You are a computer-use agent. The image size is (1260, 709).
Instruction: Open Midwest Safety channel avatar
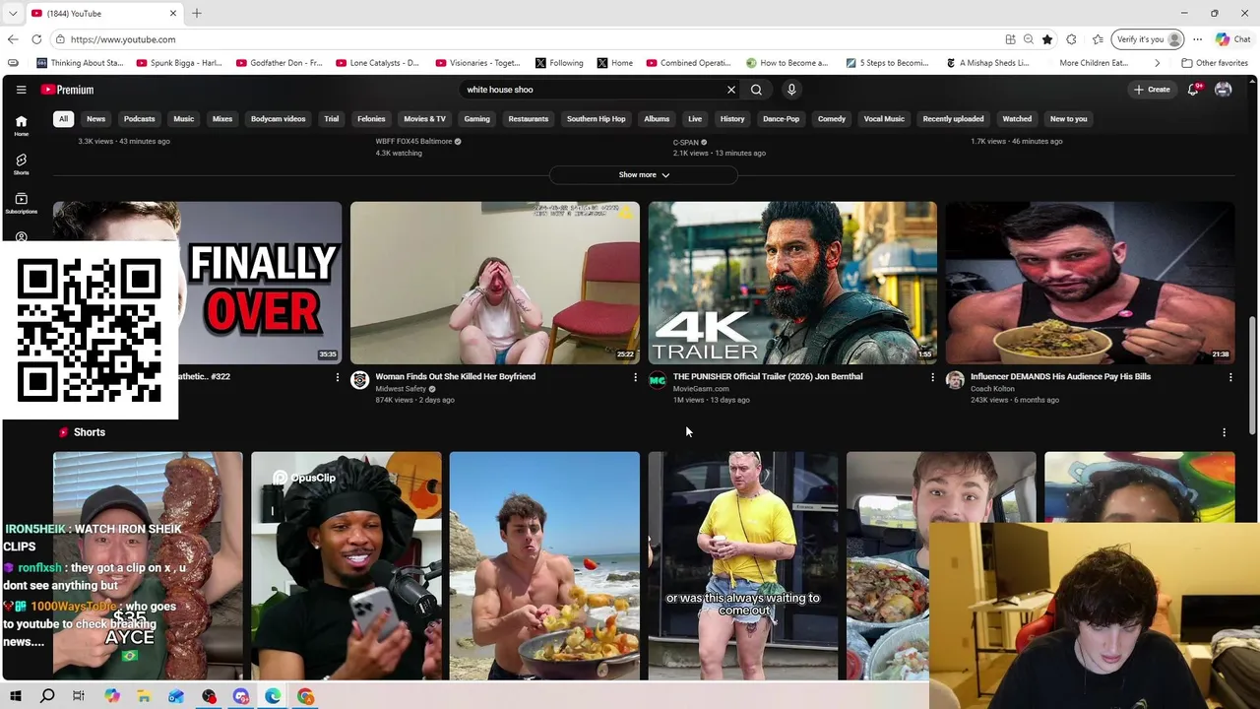tap(359, 380)
